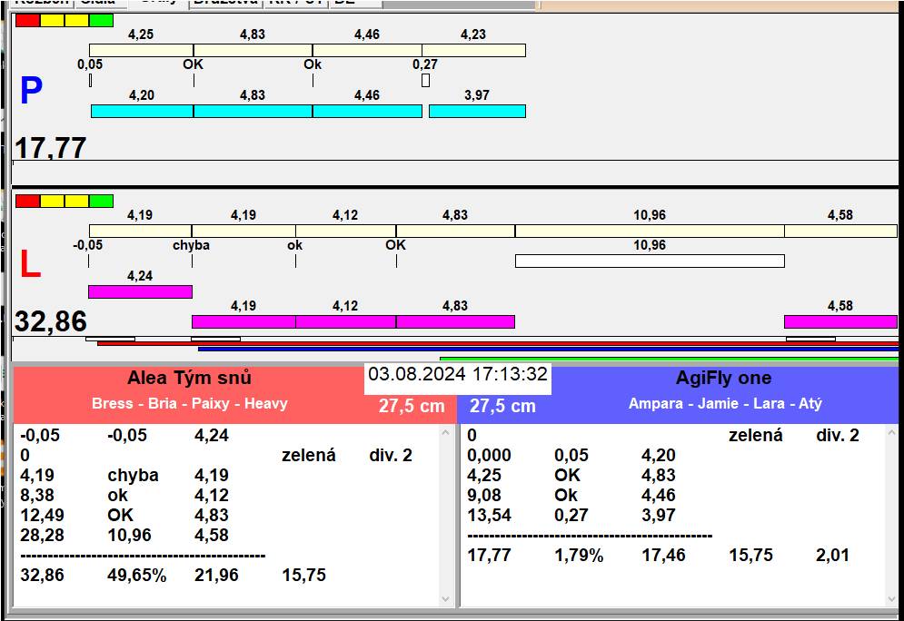The height and width of the screenshot is (621, 904).
Task: Click the chyba row in left results
Action: pyautogui.click(x=133, y=475)
